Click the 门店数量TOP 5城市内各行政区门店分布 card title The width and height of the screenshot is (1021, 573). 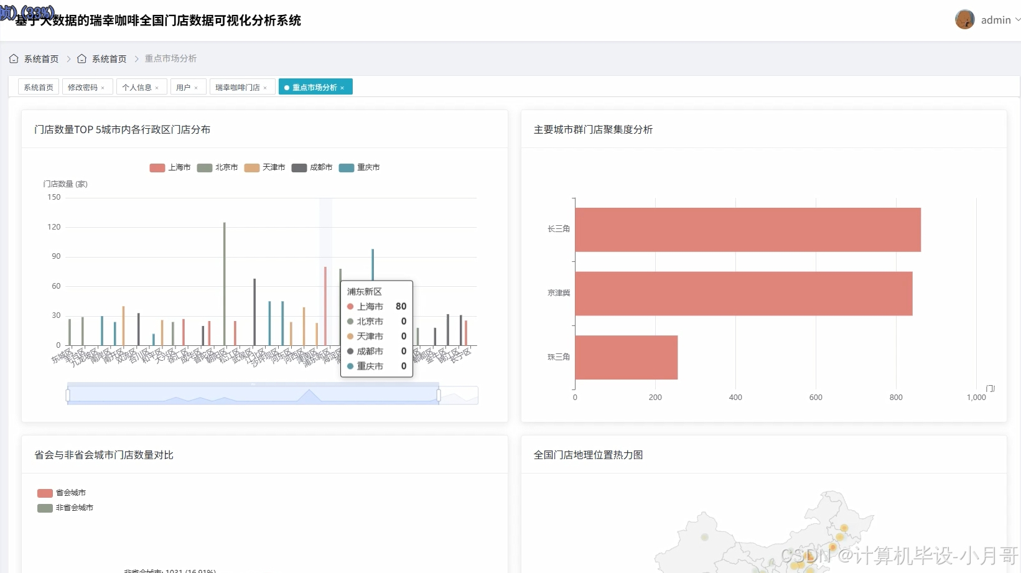pyautogui.click(x=123, y=129)
